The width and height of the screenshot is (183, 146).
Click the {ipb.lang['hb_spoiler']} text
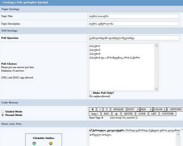tap(124, 118)
